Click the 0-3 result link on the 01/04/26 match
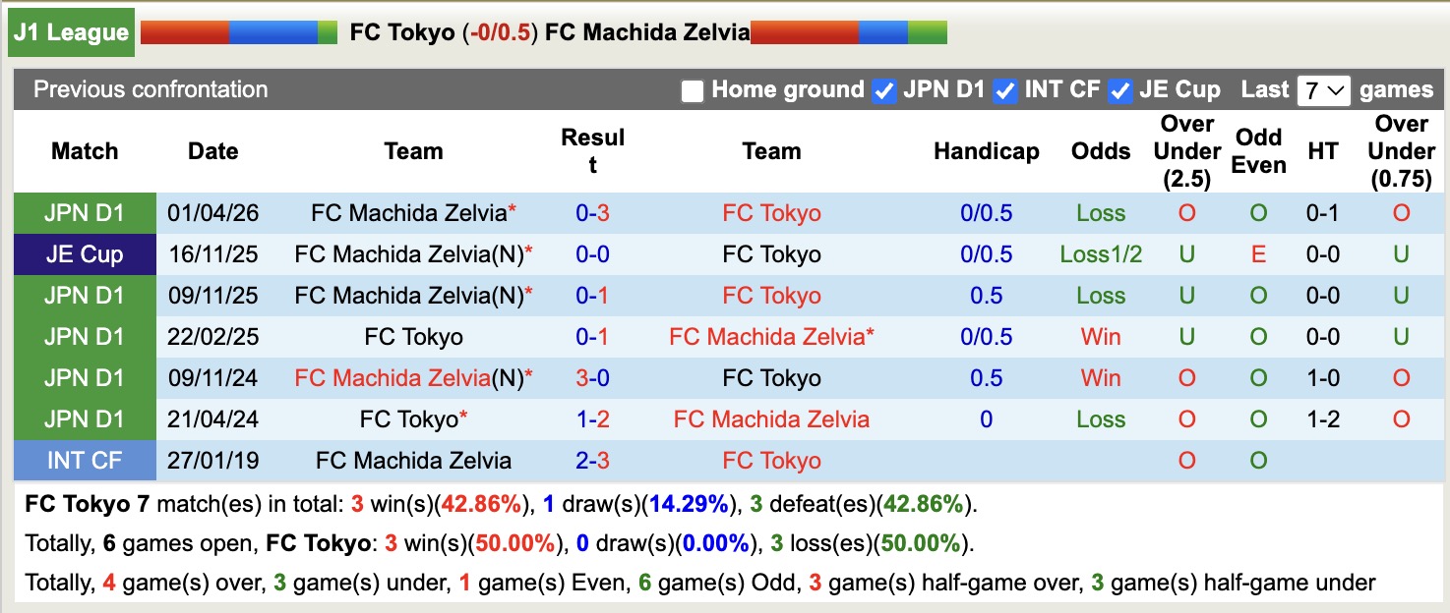 click(591, 213)
